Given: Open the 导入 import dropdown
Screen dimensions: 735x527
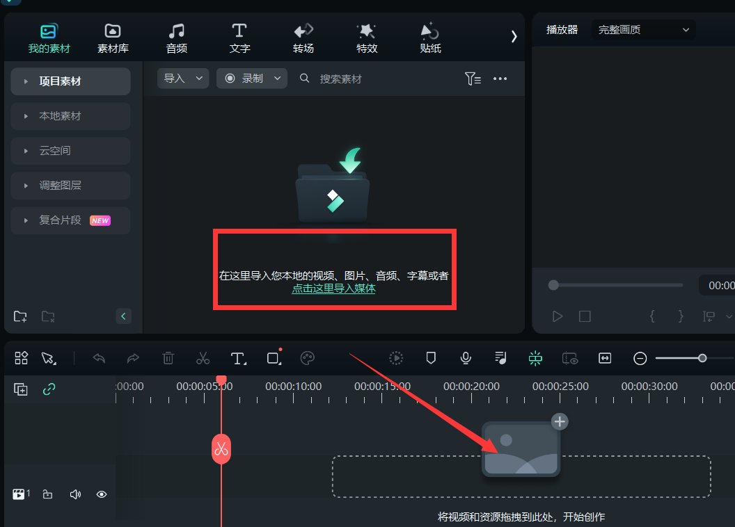Looking at the screenshot, I should [x=182, y=78].
